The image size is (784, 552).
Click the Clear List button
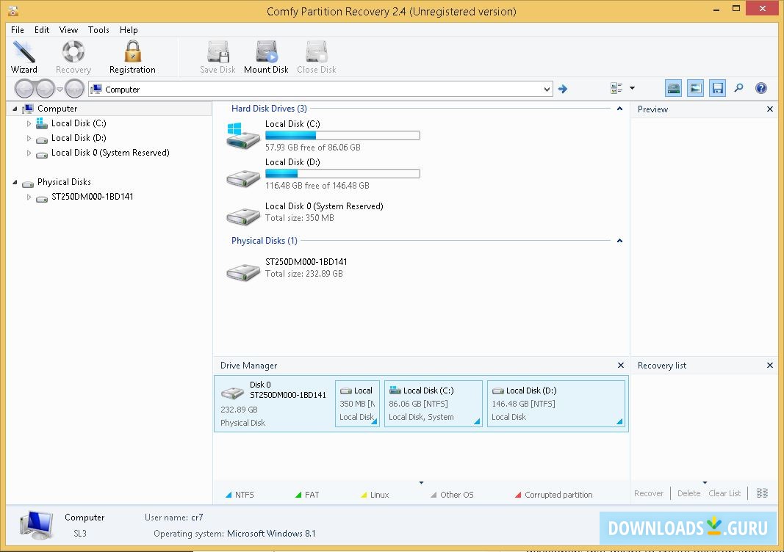(x=724, y=493)
